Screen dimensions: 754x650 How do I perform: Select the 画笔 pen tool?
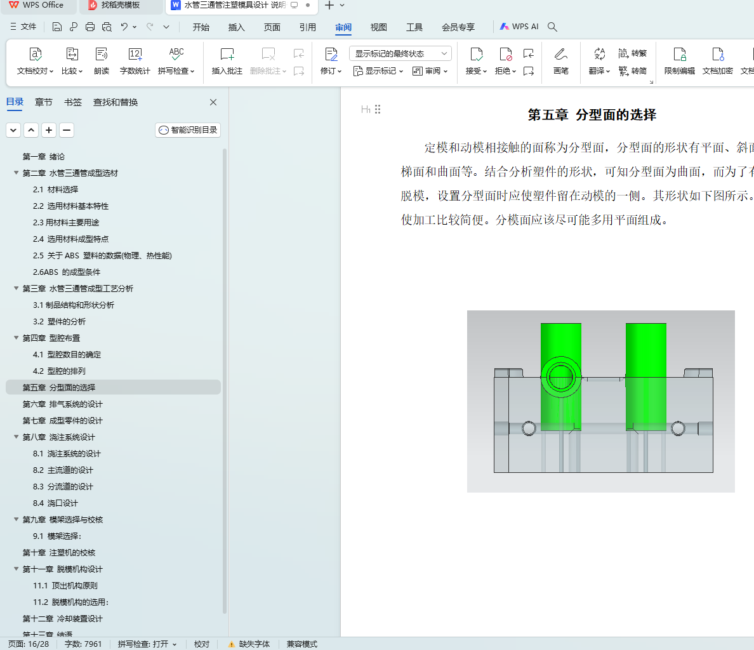pyautogui.click(x=560, y=62)
